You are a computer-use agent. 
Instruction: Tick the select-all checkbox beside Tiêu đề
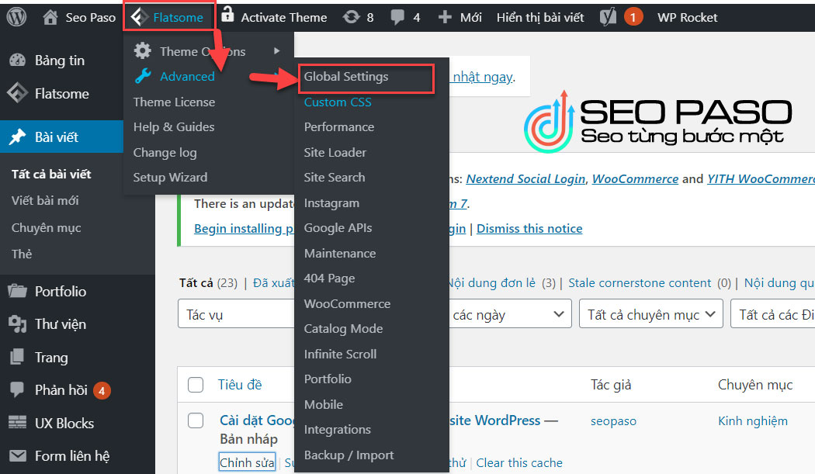(196, 385)
